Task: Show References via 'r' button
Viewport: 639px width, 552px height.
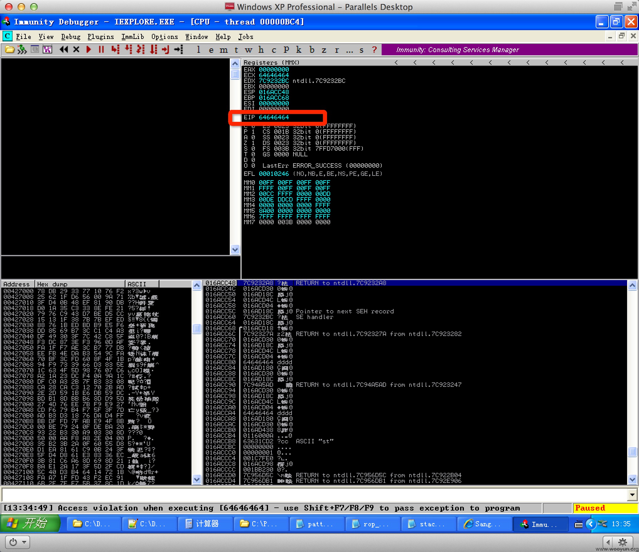Action: [337, 50]
